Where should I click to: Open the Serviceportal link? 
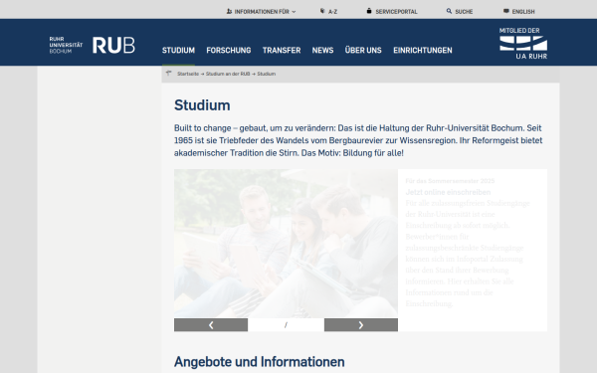[x=396, y=12]
